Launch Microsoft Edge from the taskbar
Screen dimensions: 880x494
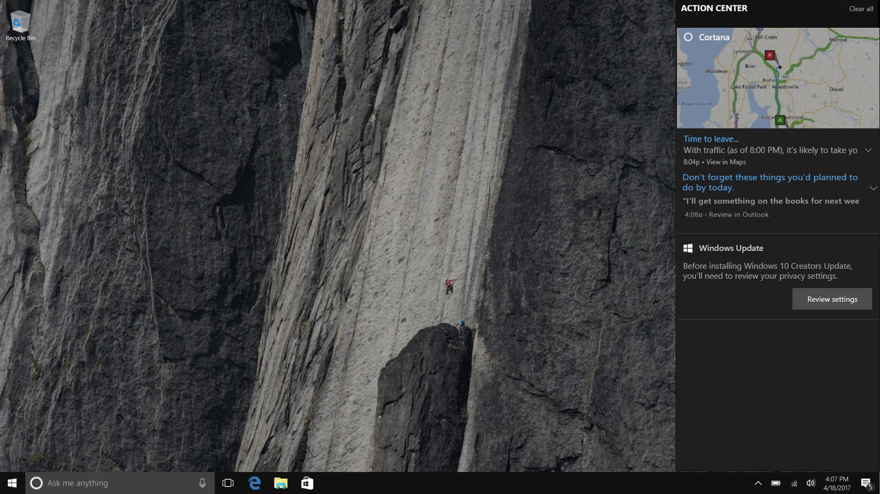pos(254,483)
